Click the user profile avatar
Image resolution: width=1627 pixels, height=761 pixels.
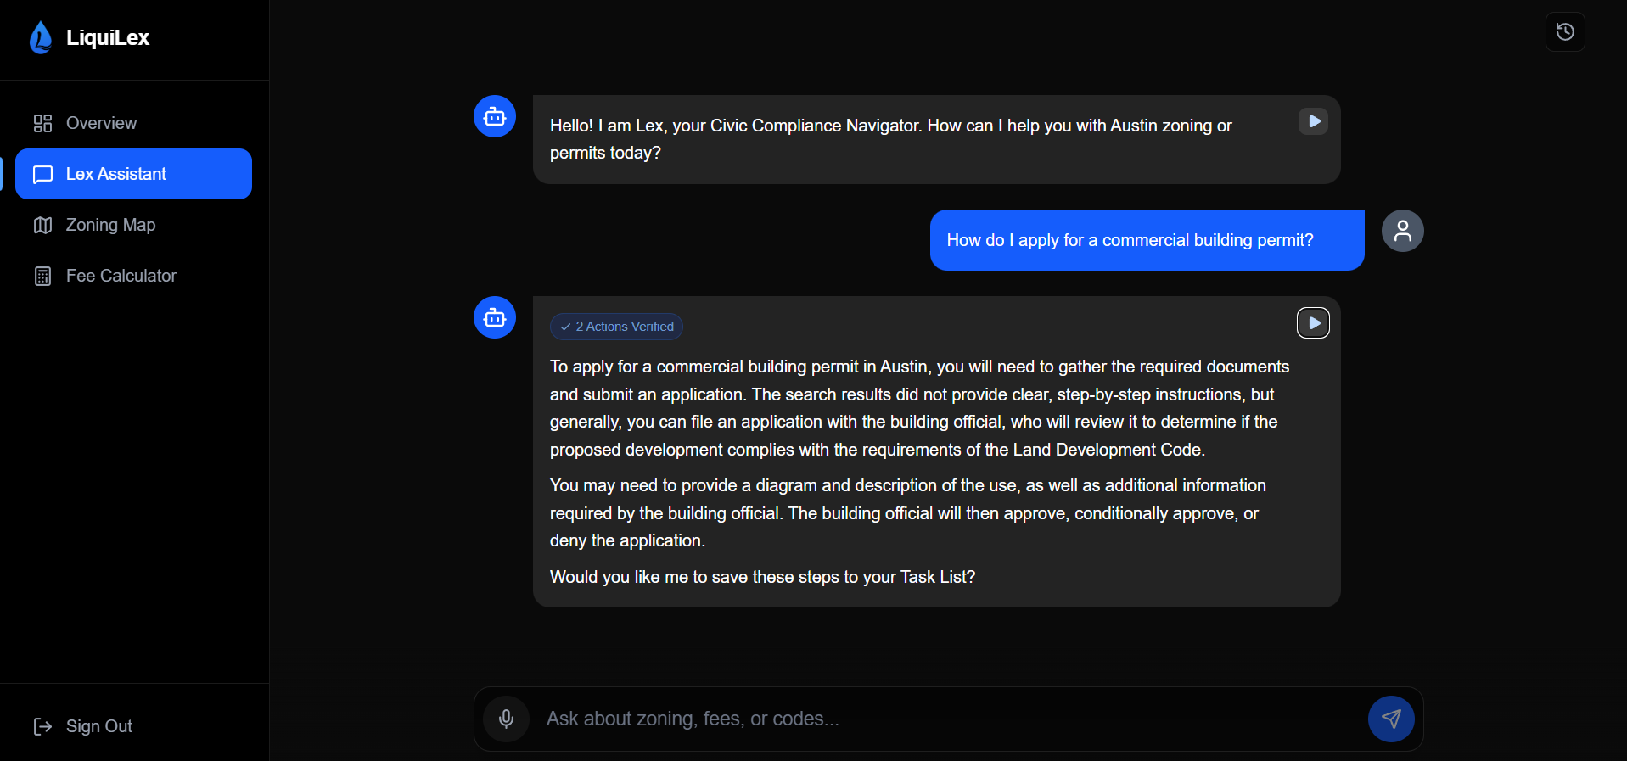pos(1402,231)
